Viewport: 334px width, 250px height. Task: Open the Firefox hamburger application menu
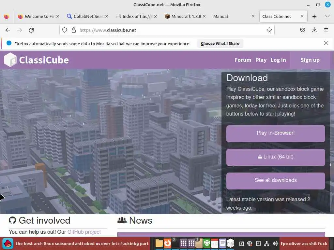[326, 30]
